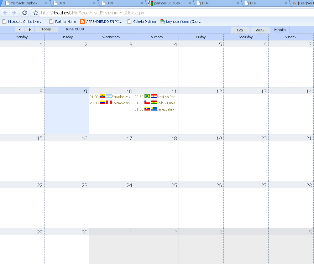
Task: Select day 25 in the calendar
Action: [156, 205]
